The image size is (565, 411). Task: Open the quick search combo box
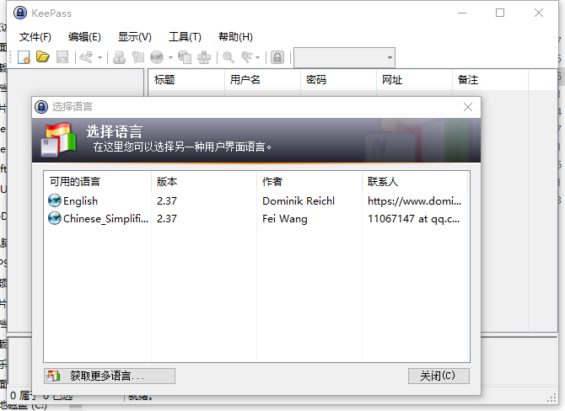pos(344,57)
